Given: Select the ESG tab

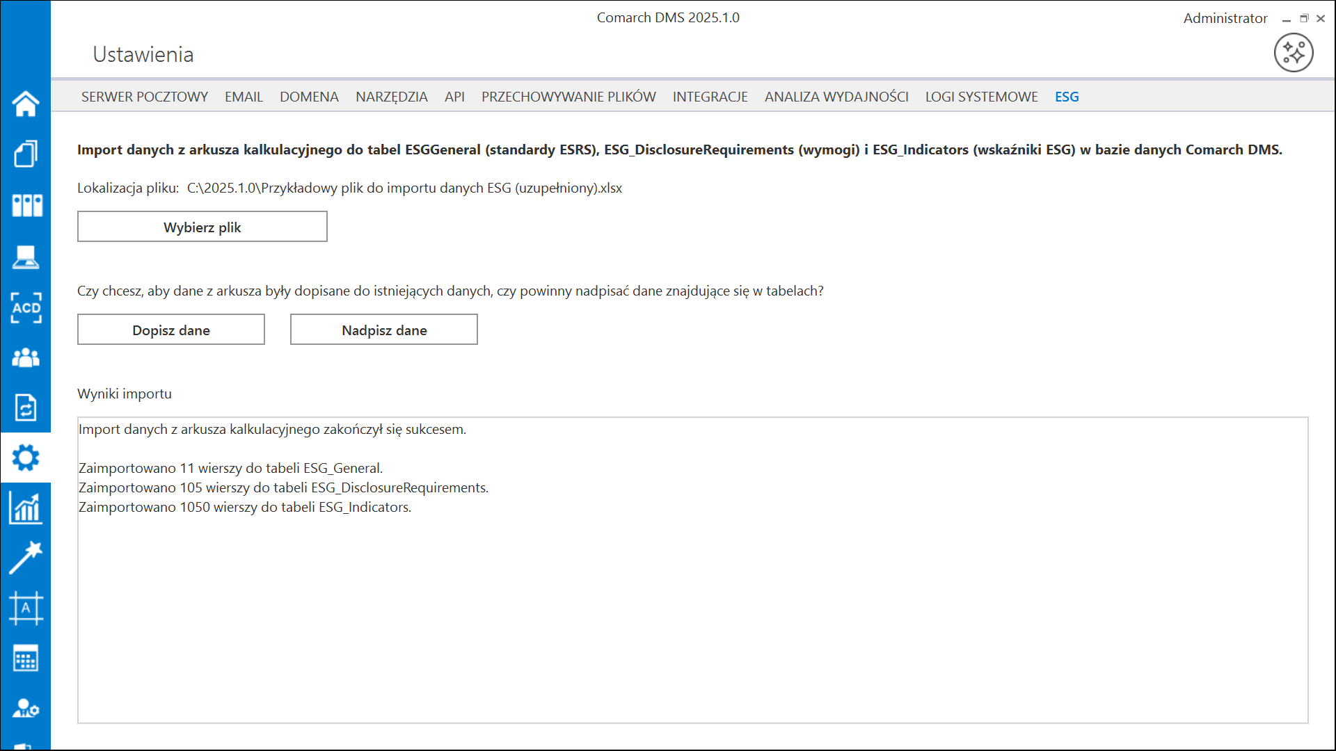Looking at the screenshot, I should 1067,97.
